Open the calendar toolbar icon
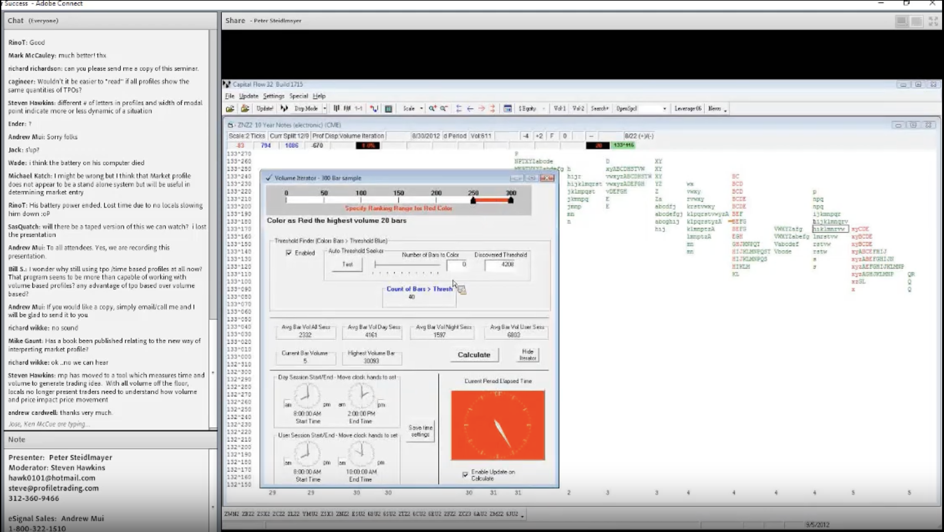Screen dimensions: 944x532 pyautogui.click(x=508, y=108)
